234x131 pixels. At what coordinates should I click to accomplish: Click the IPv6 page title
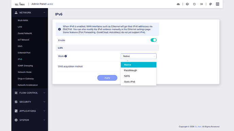59,14
